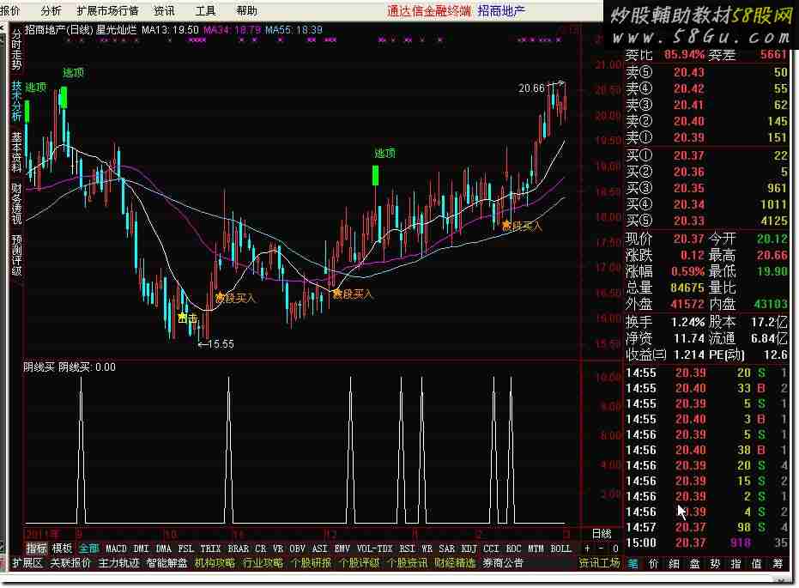Image resolution: width=799 pixels, height=588 pixels.
Task: Switch to the MACD indicator tab
Action: [116, 548]
